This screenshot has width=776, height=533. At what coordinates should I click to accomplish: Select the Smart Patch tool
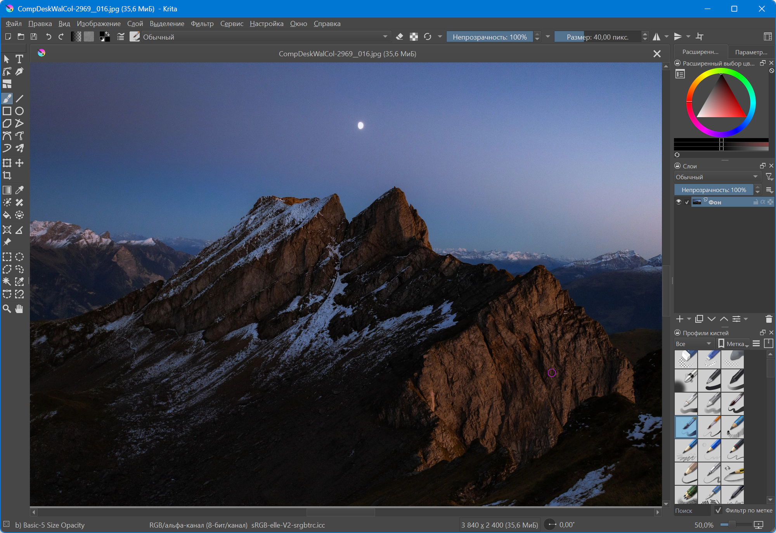[x=19, y=202]
